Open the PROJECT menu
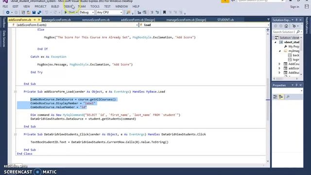This screenshot has width=311, height=175. tap(40, 6)
